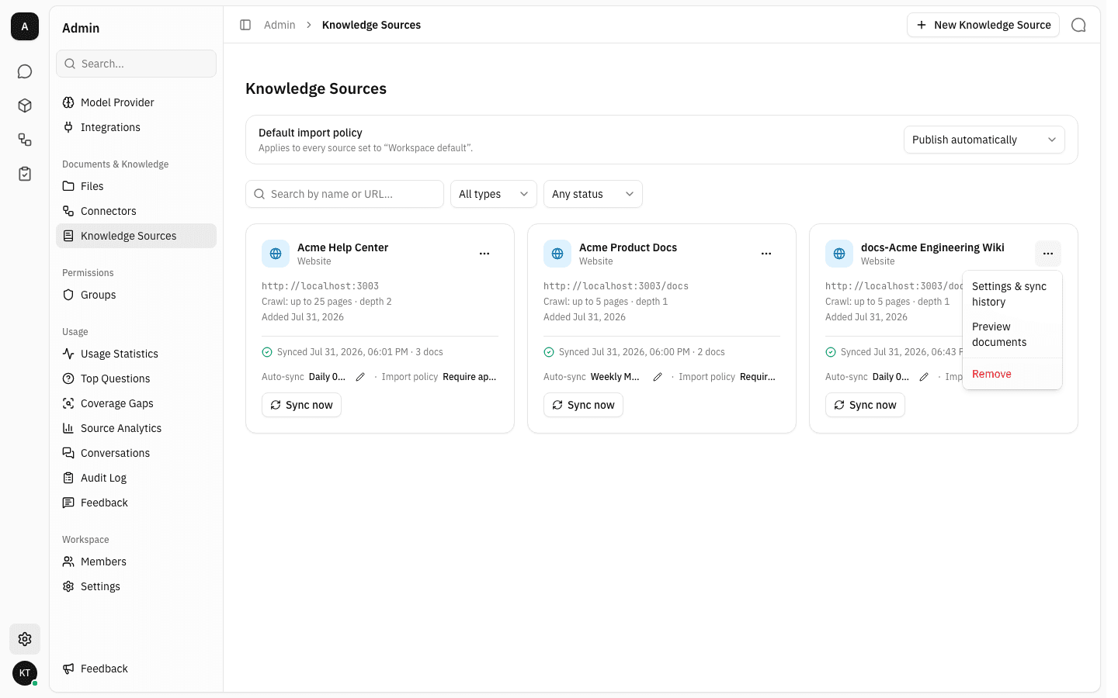Open more options for Acme Help Center
The width and height of the screenshot is (1118, 698).
coord(484,254)
